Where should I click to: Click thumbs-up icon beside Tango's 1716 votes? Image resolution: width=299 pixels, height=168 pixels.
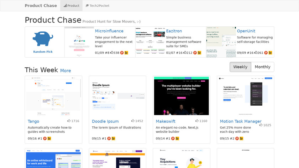(x=69, y=121)
